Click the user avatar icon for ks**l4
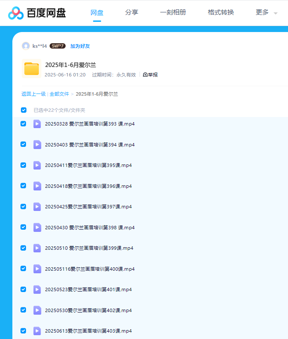Image resolution: width=288 pixels, height=339 pixels. 26,46
